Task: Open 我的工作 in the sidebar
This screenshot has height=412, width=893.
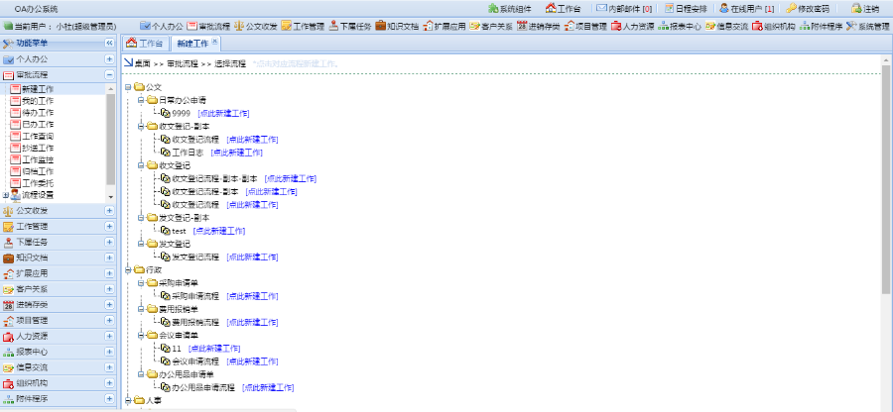Action: pos(38,101)
